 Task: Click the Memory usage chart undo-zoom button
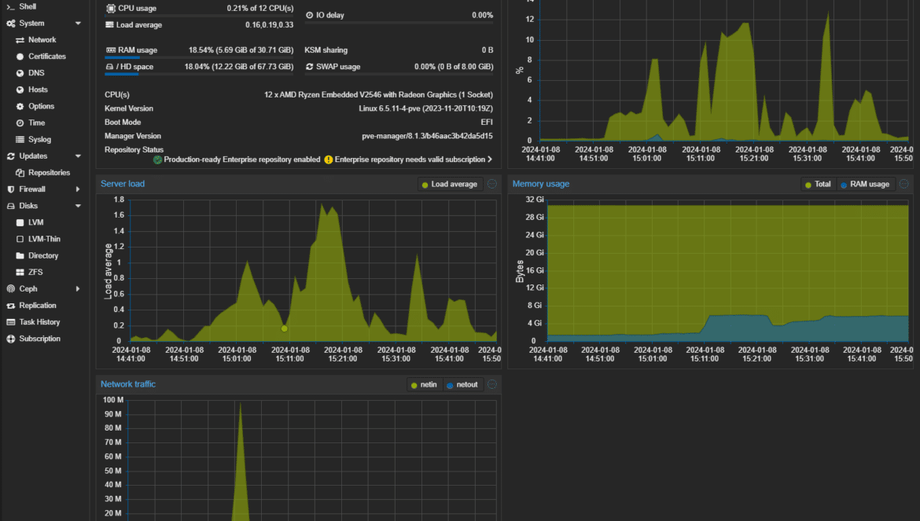point(904,184)
